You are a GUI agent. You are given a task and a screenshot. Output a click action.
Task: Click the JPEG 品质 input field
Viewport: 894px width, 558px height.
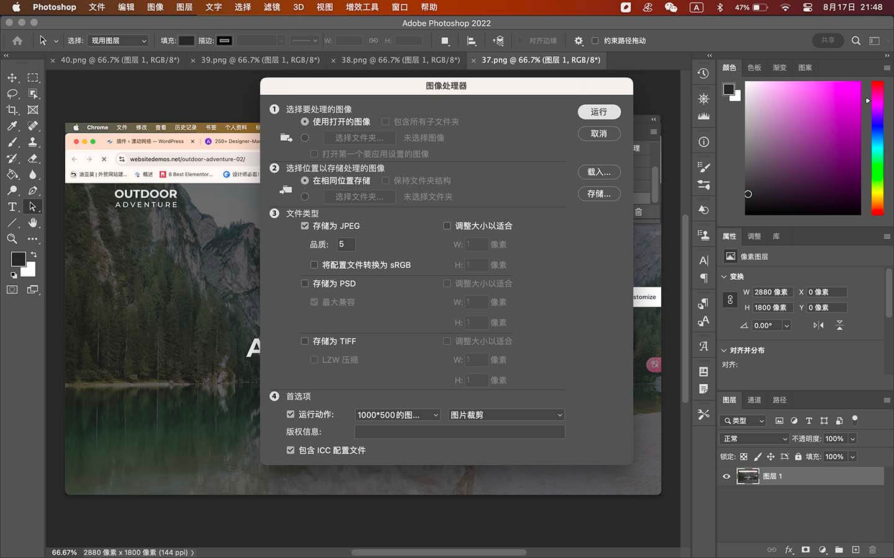(x=346, y=244)
